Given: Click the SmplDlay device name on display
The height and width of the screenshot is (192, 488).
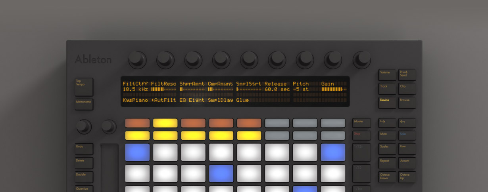Looking at the screenshot, I should click(220, 101).
